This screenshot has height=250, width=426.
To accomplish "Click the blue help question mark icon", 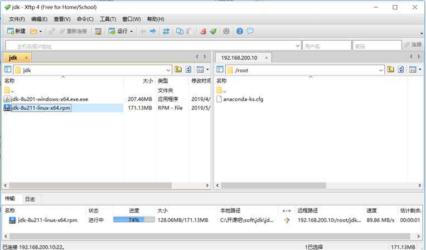I will pos(240,31).
